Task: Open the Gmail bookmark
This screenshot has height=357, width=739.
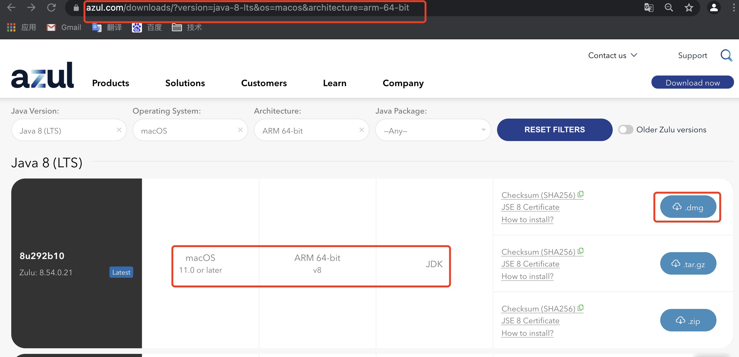Action: point(64,27)
